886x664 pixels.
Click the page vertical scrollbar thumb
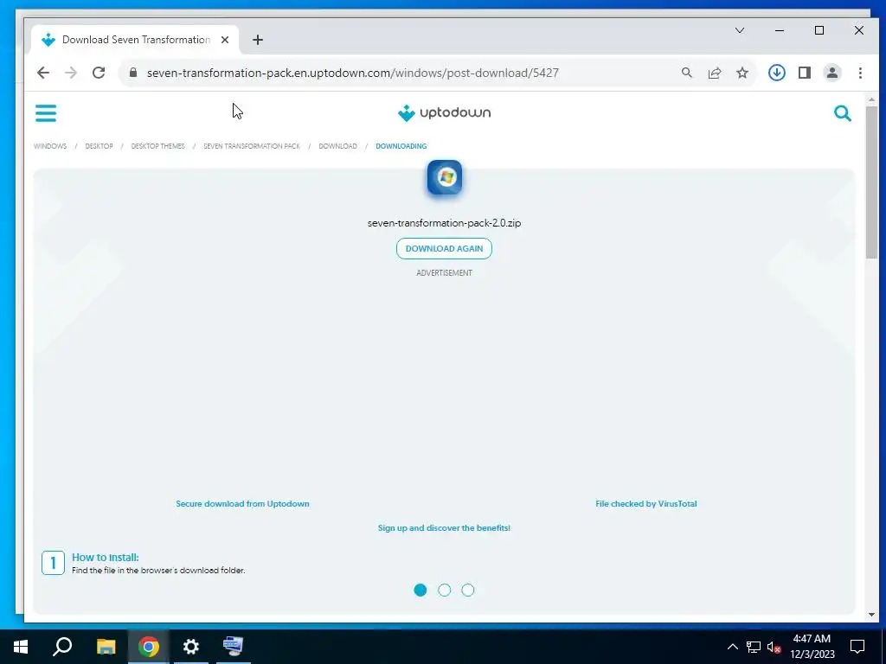pyautogui.click(x=871, y=181)
